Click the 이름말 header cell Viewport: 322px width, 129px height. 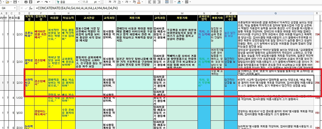(x=54, y=18)
